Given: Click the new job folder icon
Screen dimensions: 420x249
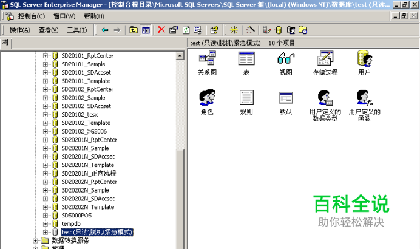Looking at the screenshot, I should [x=303, y=30].
